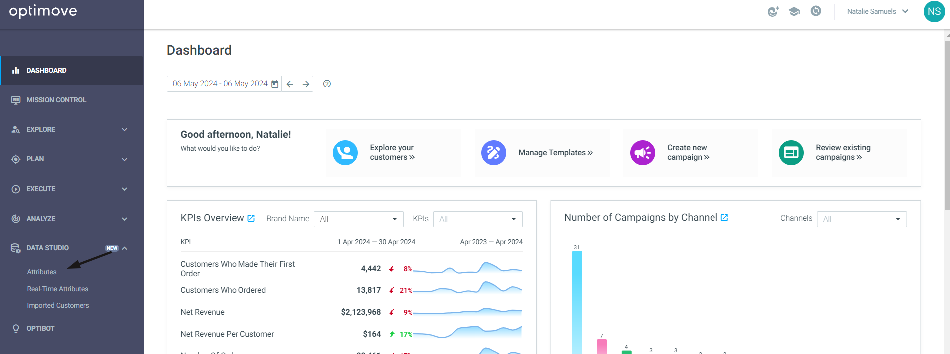
Task: Go to previous date with left arrow
Action: coord(290,84)
